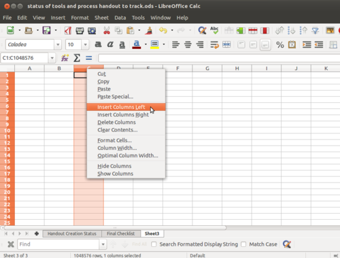Screen dimensions: 340x258
Task: Open the Format menu
Action: click(x=80, y=18)
